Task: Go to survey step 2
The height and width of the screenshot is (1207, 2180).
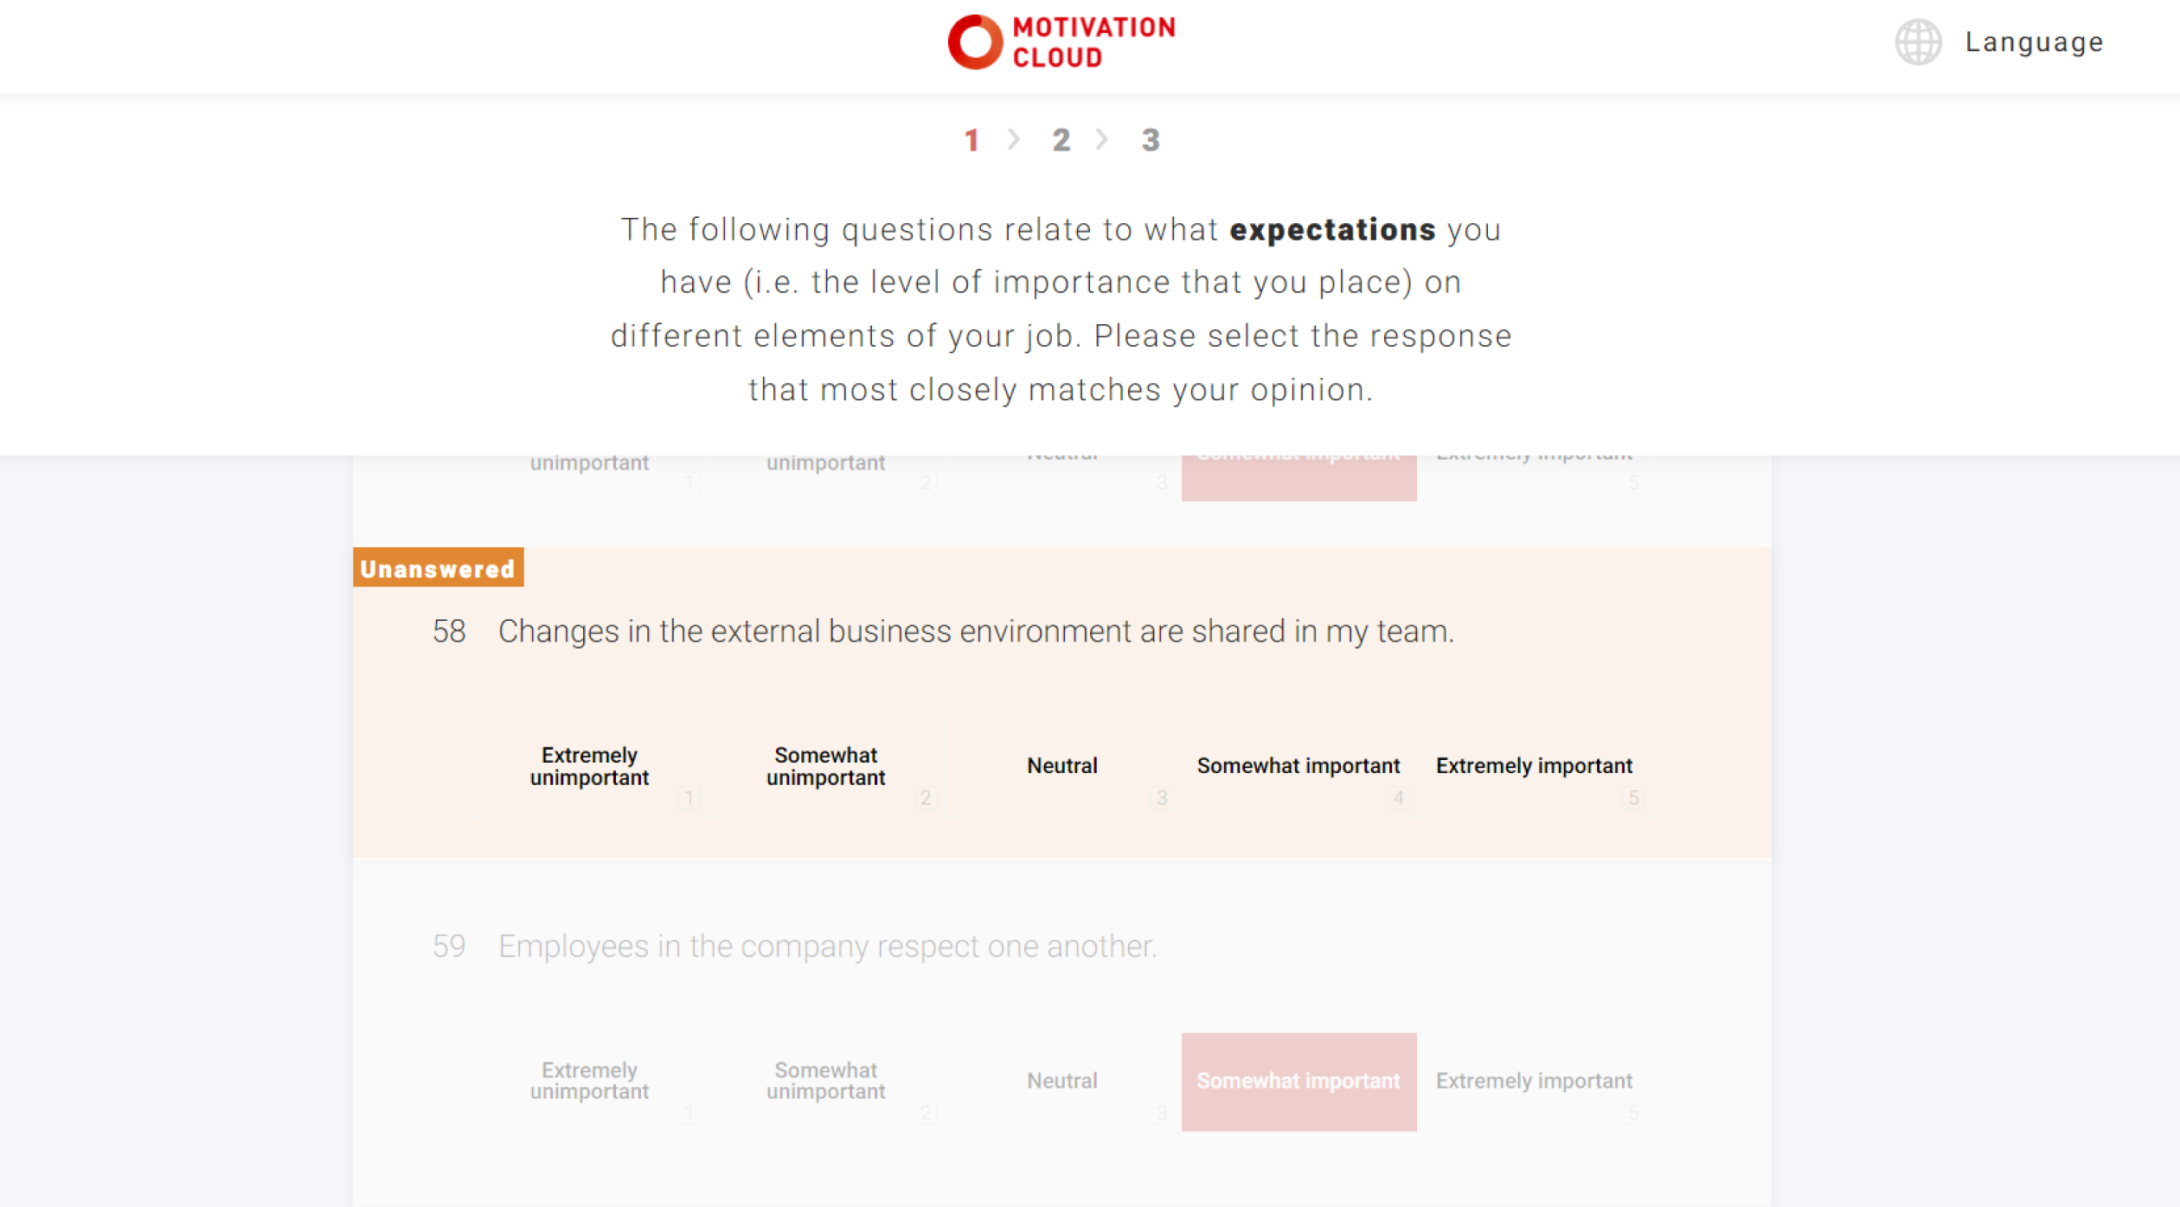Action: click(x=1061, y=140)
